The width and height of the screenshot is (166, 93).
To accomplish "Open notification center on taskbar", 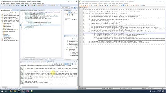I will (163, 91).
